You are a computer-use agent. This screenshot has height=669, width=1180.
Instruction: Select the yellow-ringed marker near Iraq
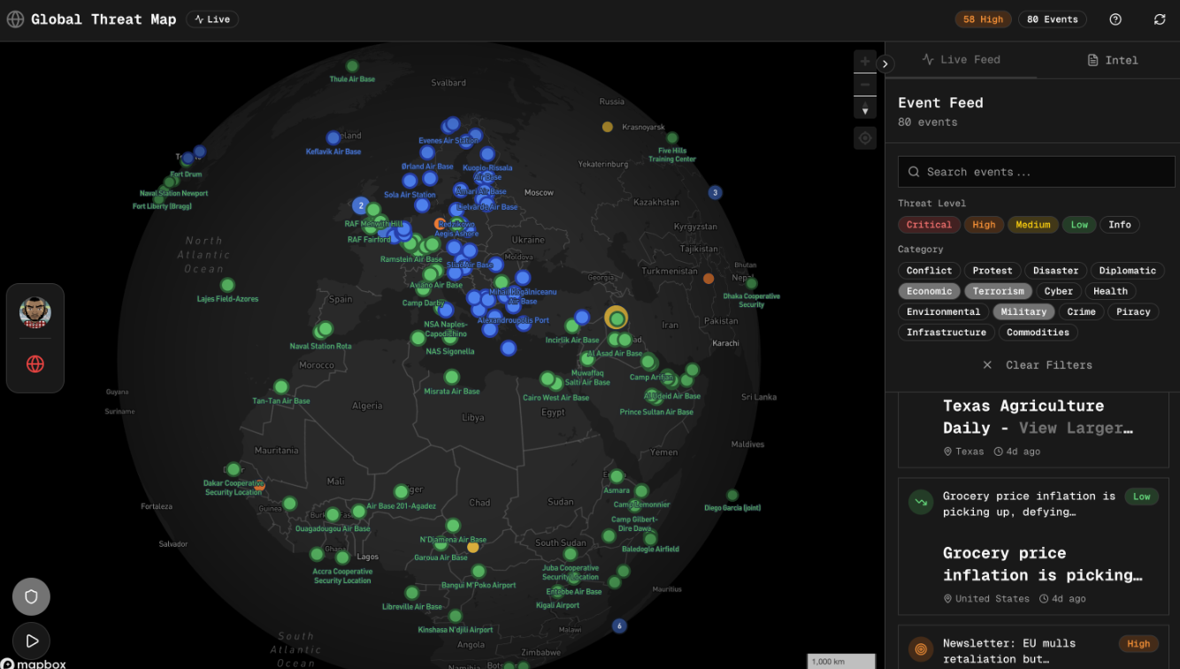tap(617, 319)
